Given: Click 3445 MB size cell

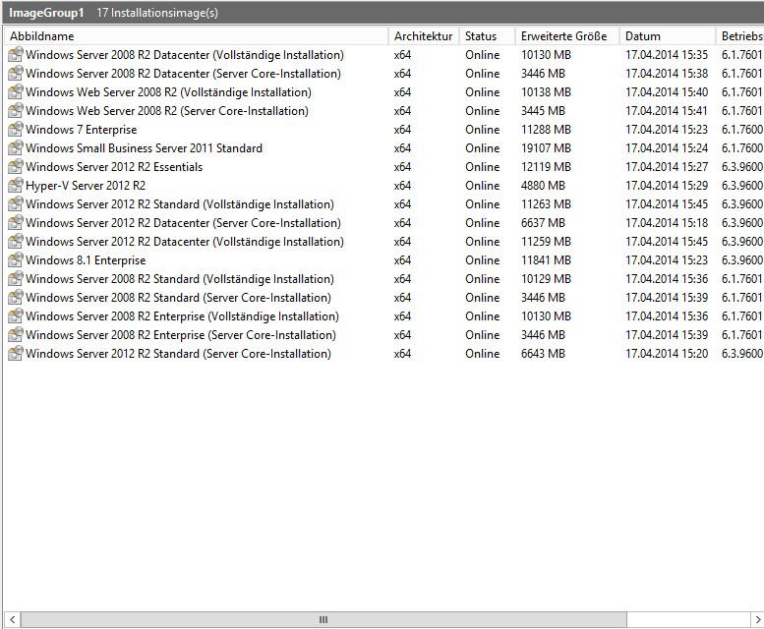Looking at the screenshot, I should click(543, 111).
